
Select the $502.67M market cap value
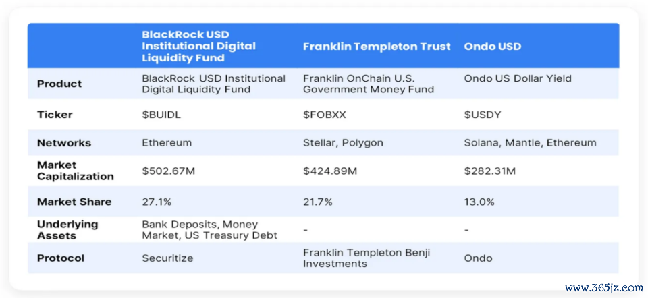coord(169,171)
